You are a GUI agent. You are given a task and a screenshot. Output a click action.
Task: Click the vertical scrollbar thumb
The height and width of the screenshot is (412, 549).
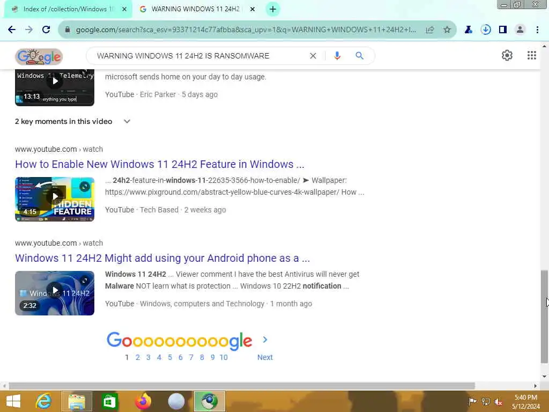tap(544, 317)
